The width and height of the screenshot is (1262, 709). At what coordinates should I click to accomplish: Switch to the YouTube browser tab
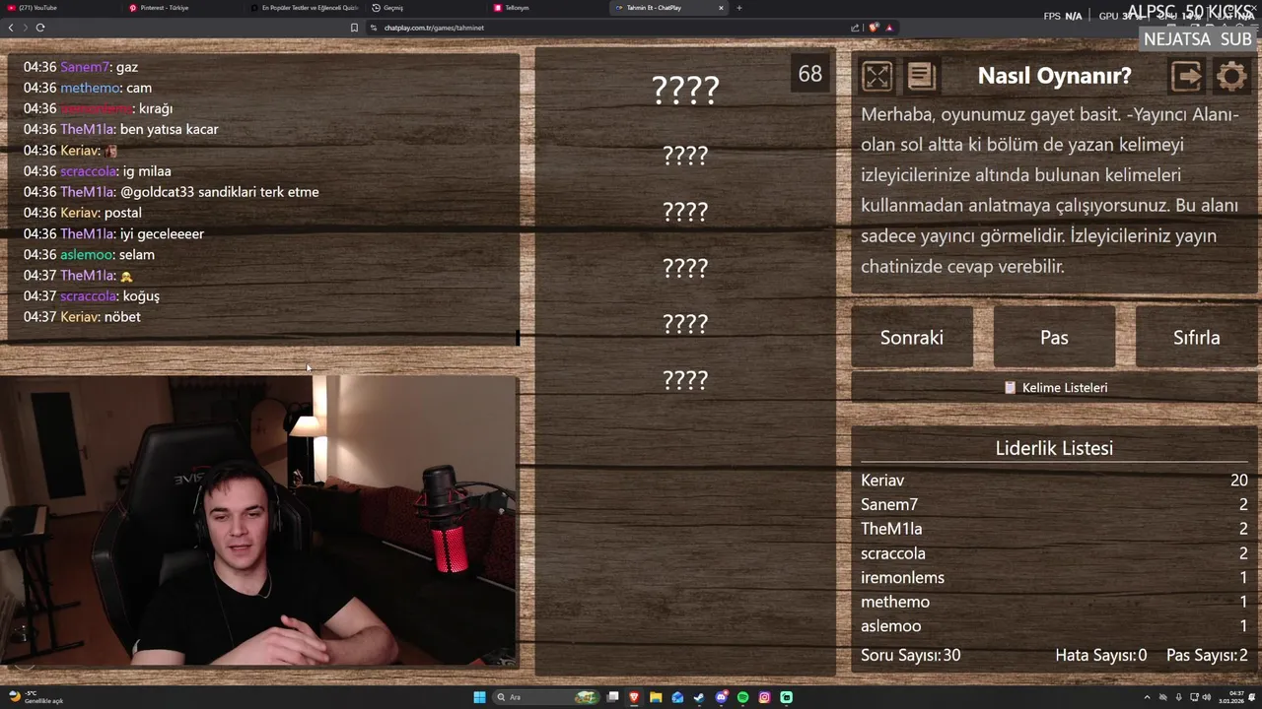coord(59,8)
